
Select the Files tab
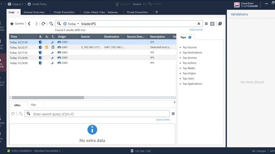[33, 105]
